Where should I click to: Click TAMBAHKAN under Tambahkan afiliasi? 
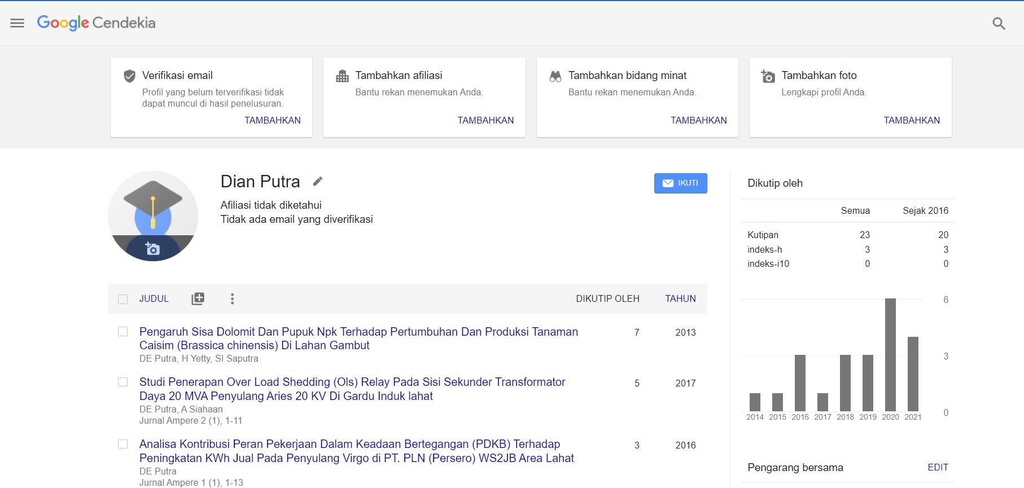(x=485, y=120)
